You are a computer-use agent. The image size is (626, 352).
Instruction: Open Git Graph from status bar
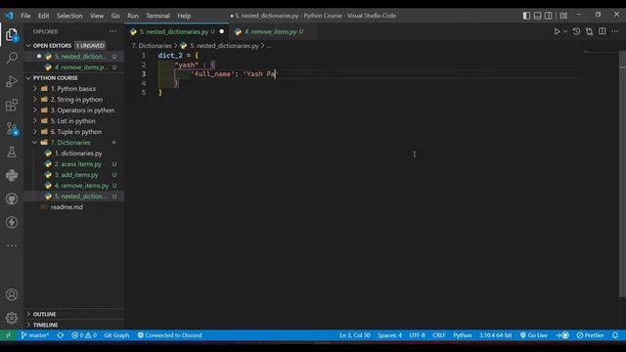(x=116, y=335)
